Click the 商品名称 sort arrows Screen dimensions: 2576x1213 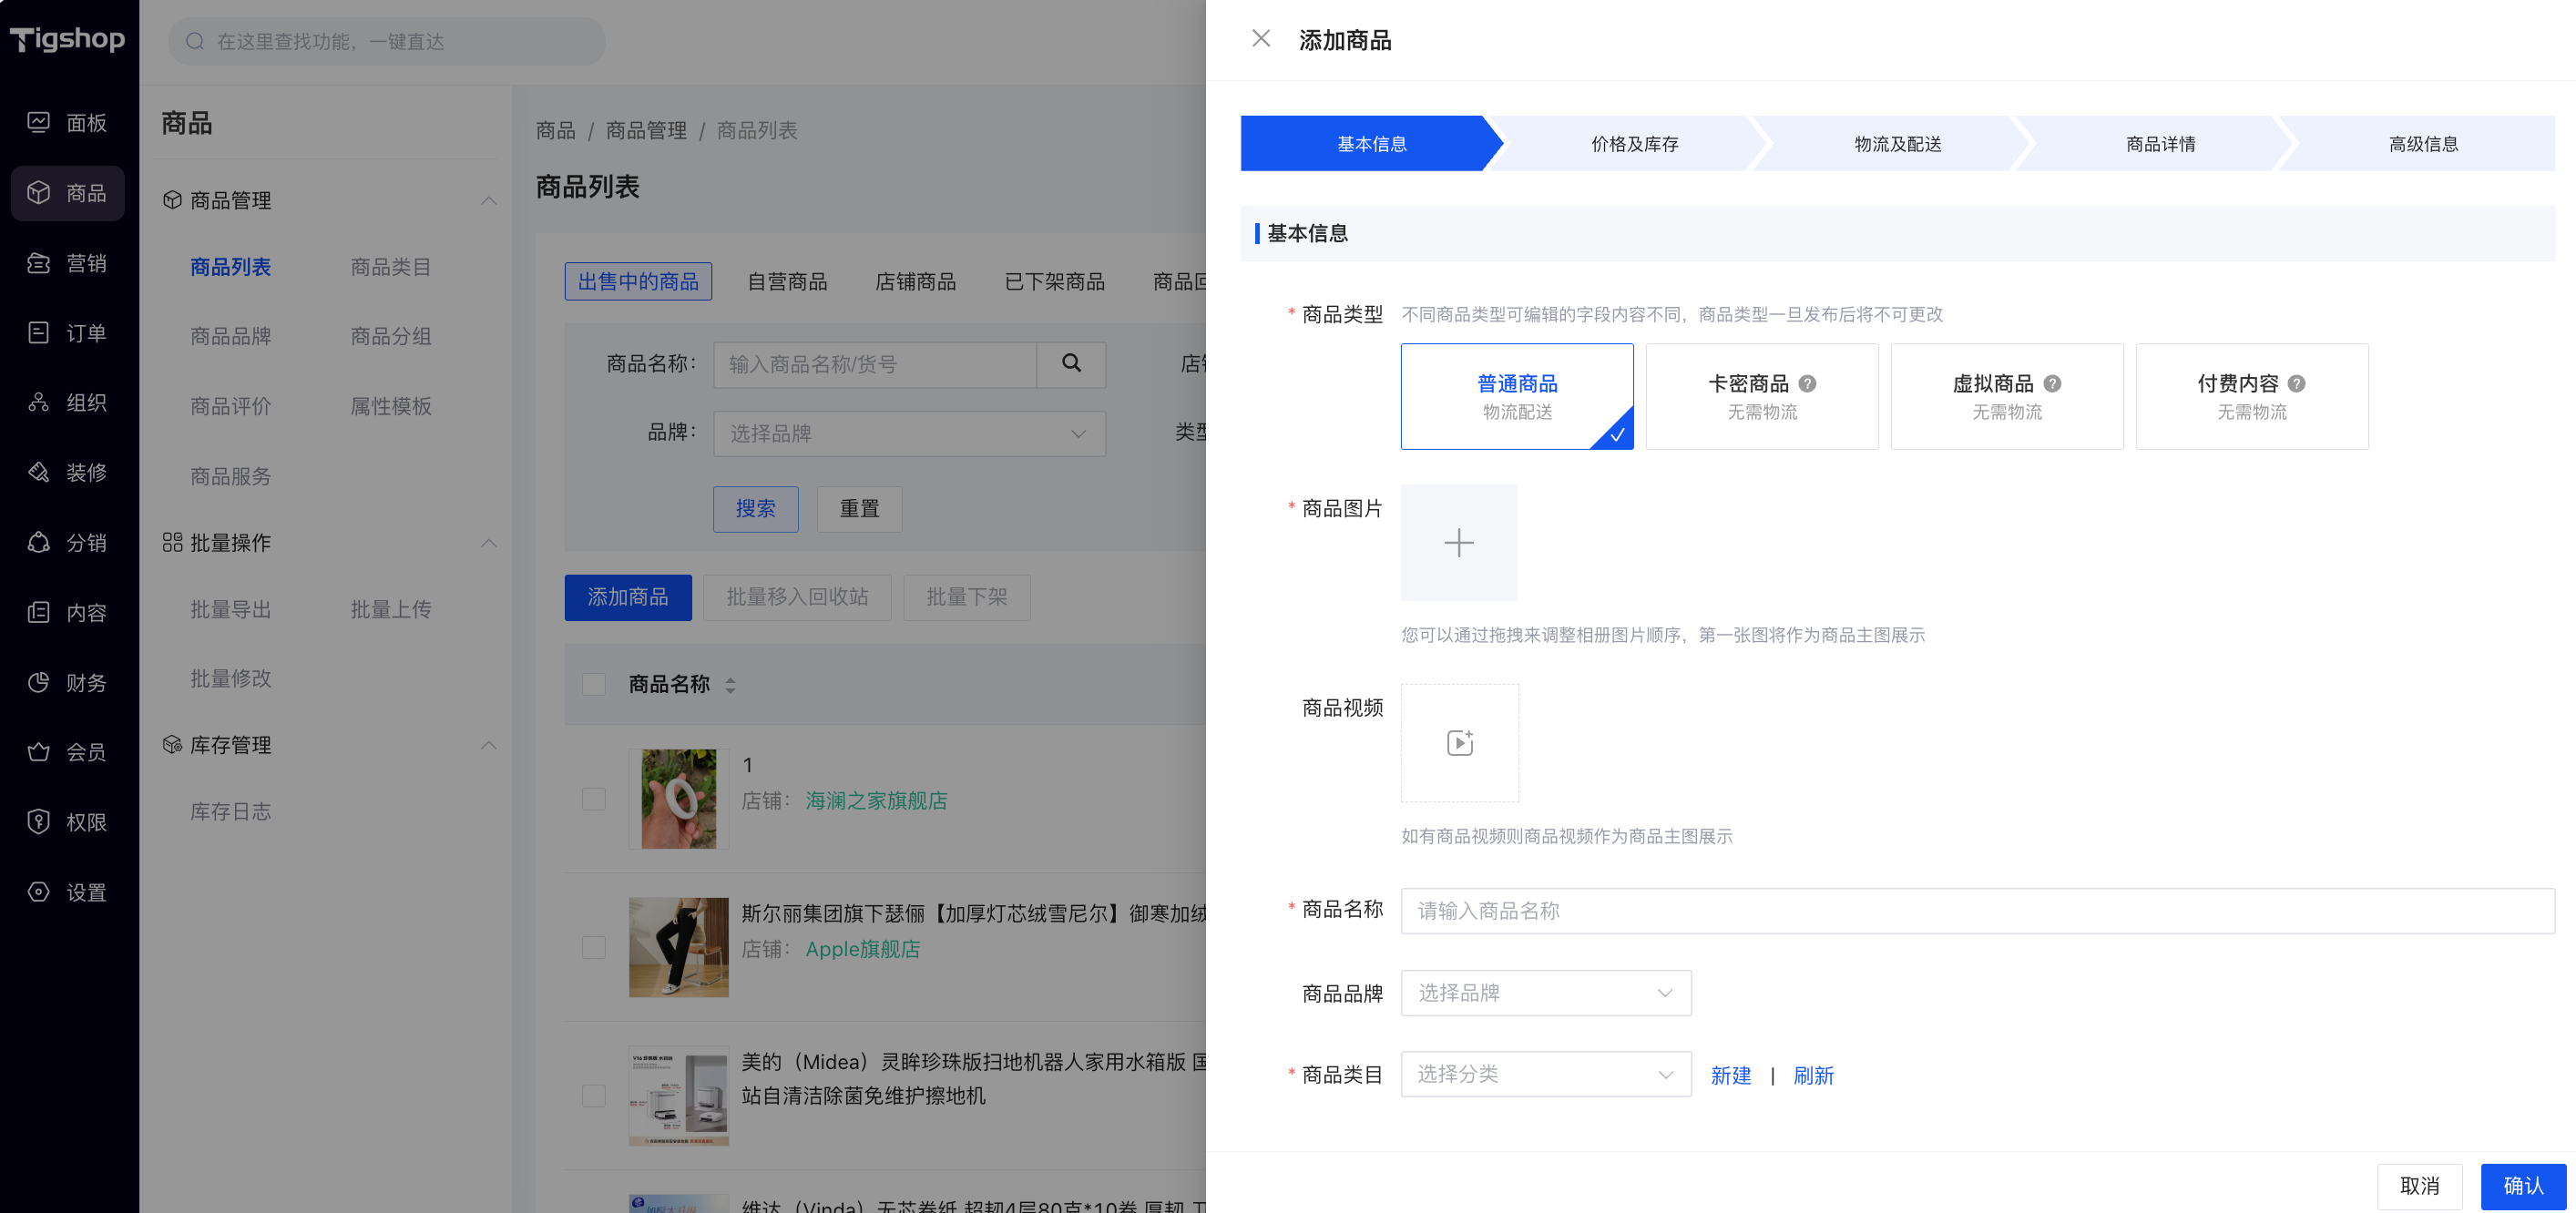(730, 685)
